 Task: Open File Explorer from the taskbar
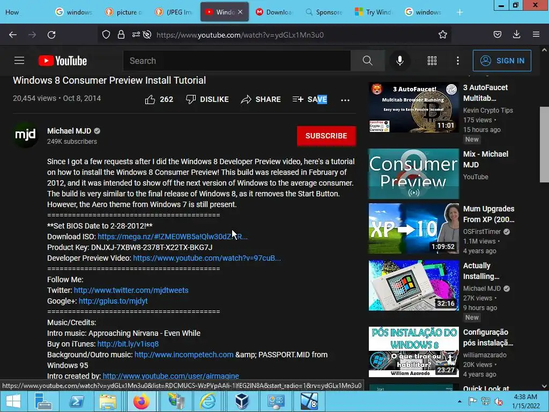[107, 401]
